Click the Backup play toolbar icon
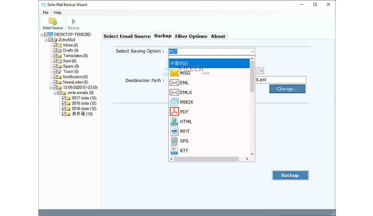This screenshot has height=216, width=373. pos(74,21)
